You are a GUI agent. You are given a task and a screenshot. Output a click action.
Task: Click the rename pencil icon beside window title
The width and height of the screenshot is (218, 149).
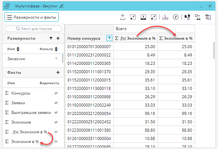61,6
